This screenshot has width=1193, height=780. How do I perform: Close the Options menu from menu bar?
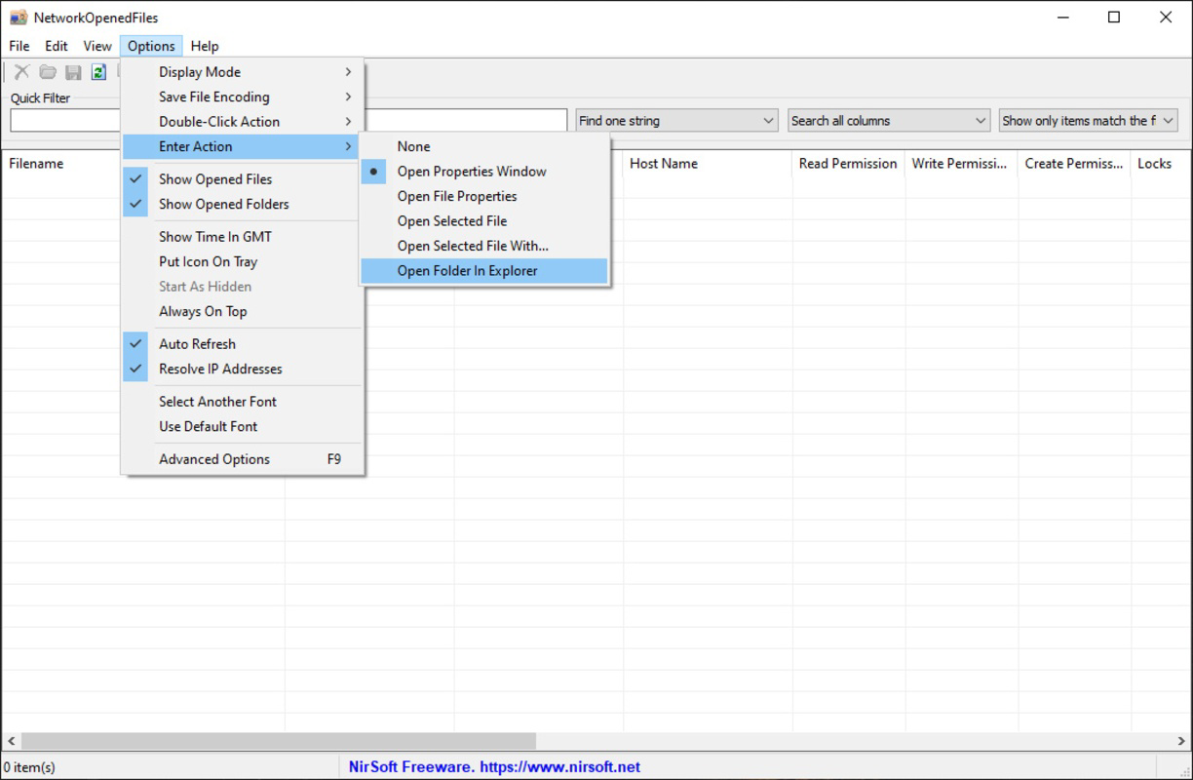pyautogui.click(x=151, y=46)
